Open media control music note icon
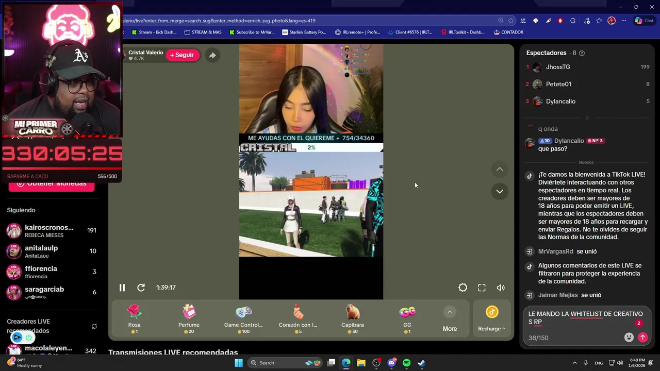This screenshot has height=371, width=660. click(587, 21)
